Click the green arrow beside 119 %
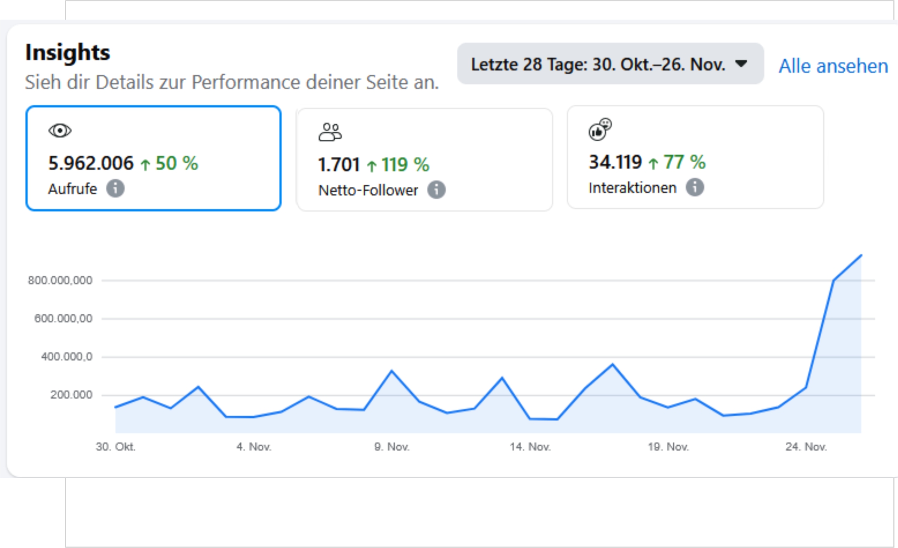Image resolution: width=898 pixels, height=548 pixels. click(371, 166)
